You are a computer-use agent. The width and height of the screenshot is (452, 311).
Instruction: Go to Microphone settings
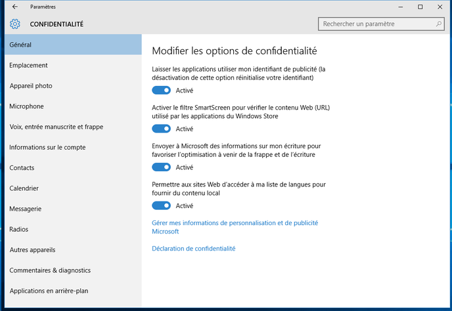[x=73, y=106]
